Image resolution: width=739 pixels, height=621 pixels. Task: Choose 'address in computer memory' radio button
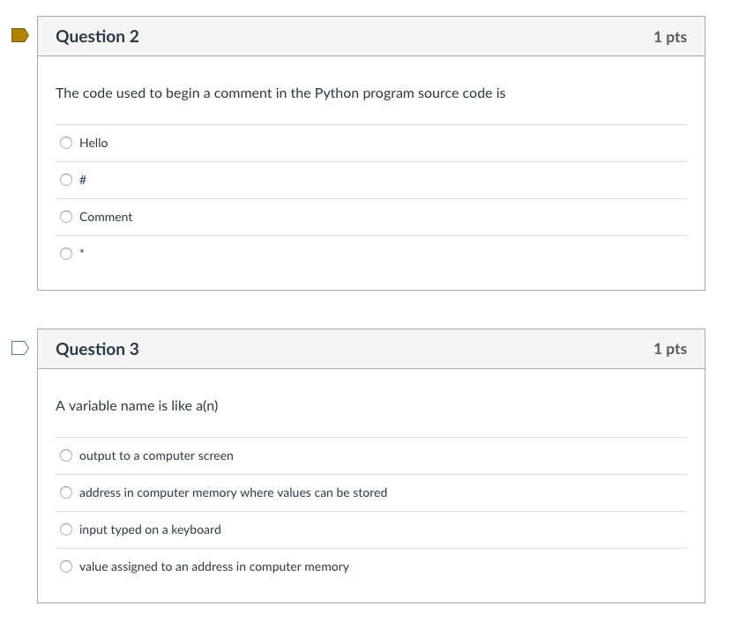pyautogui.click(x=66, y=492)
